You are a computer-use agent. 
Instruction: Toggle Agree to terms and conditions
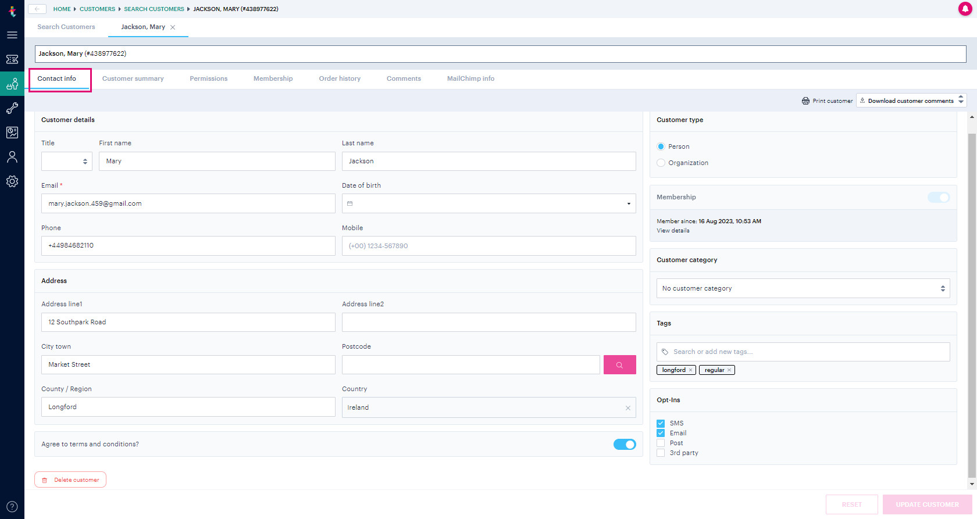coord(625,445)
